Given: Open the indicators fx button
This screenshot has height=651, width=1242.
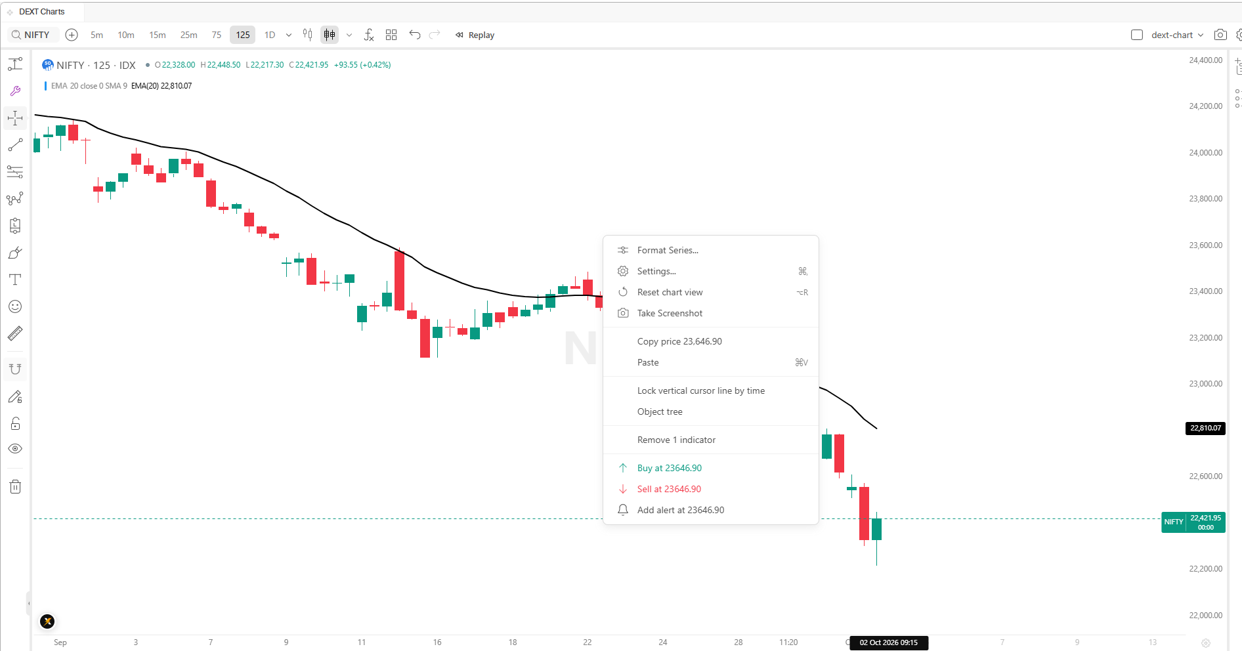Looking at the screenshot, I should 369,35.
